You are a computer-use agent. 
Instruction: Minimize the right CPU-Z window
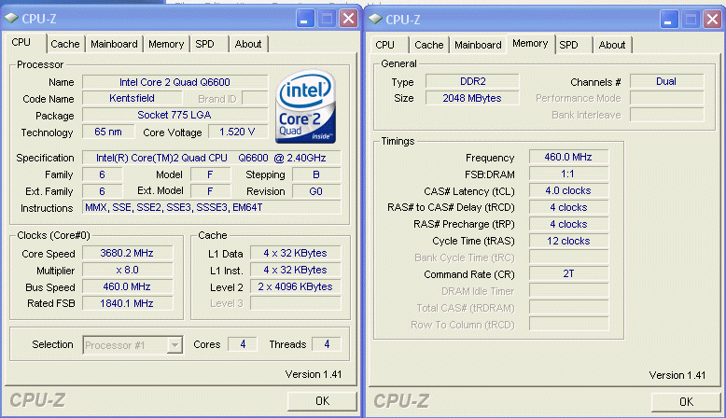669,20
